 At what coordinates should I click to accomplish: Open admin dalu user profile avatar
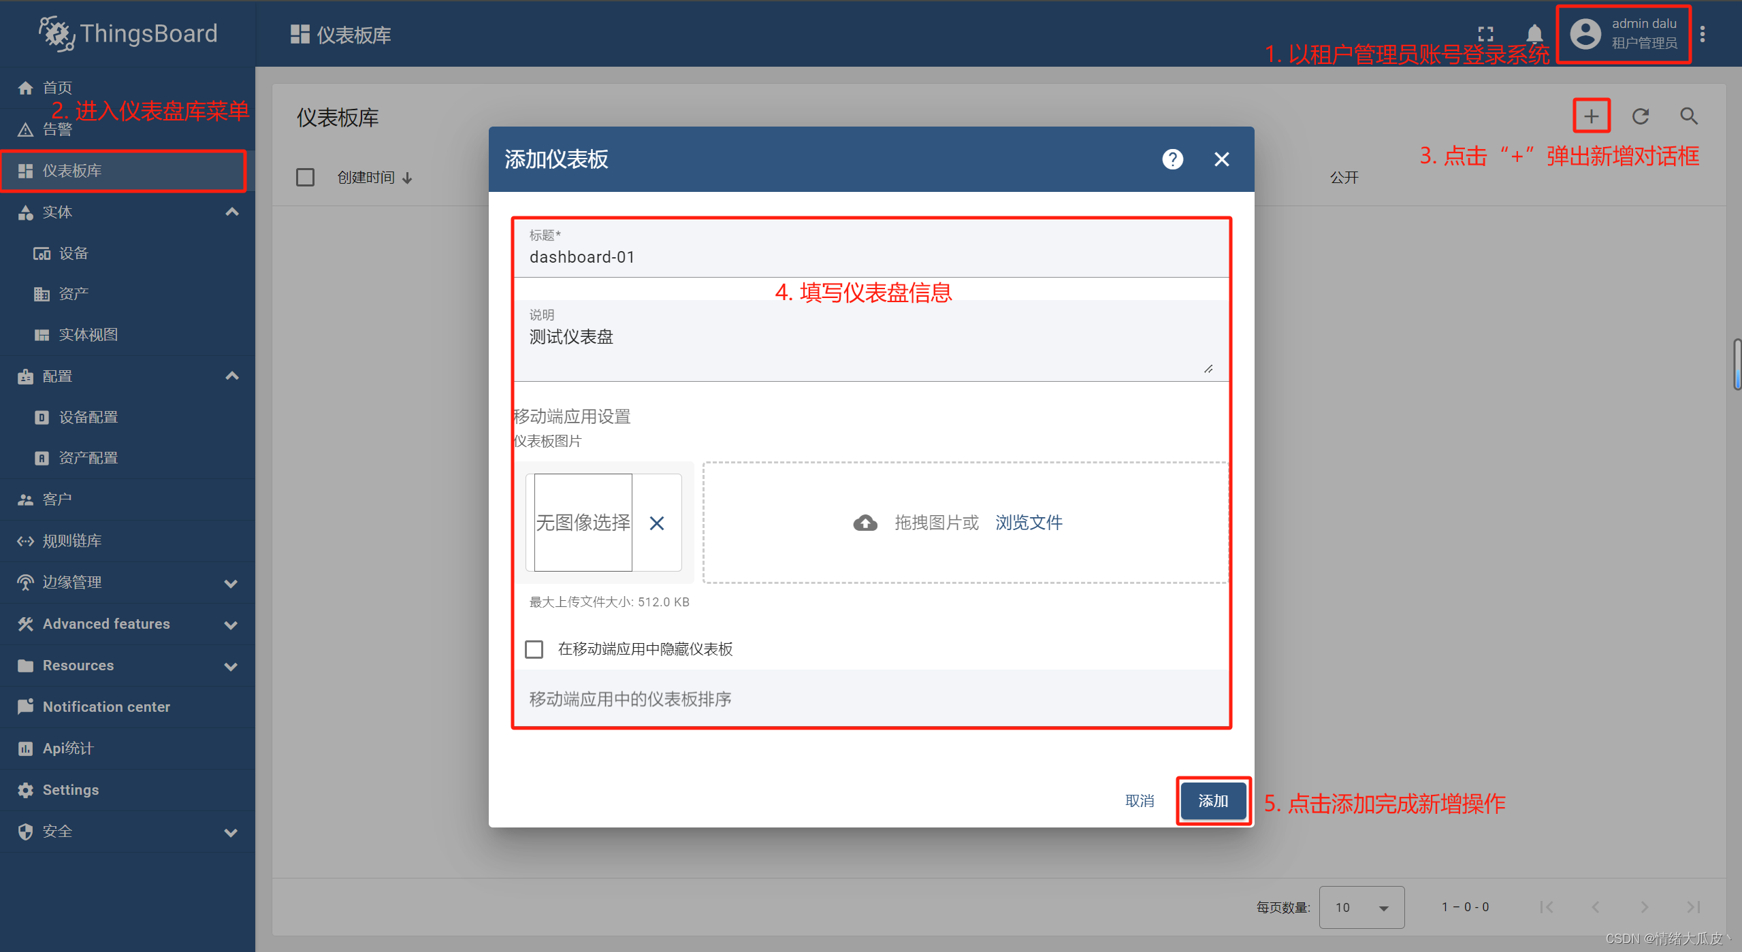(1585, 33)
